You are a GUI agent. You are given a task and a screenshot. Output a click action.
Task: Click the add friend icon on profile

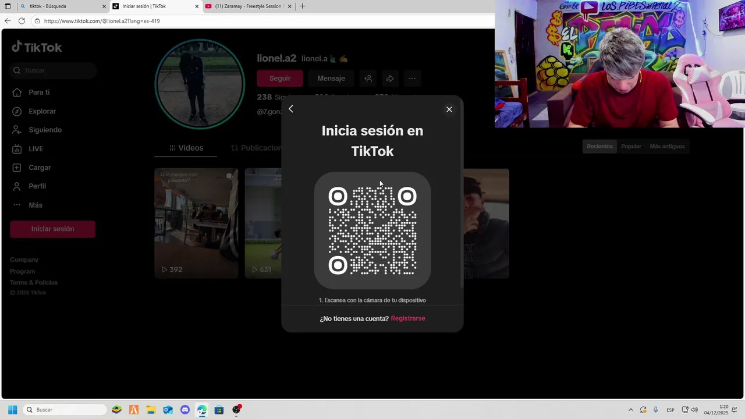(x=368, y=78)
